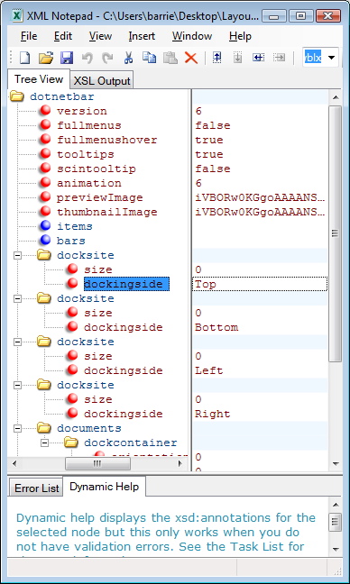
Task: Click the value Left
Action: pyautogui.click(x=209, y=370)
